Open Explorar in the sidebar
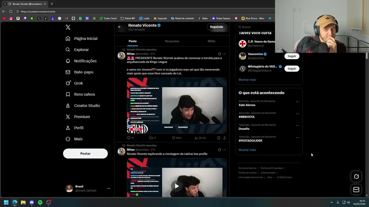The height and width of the screenshot is (207, 369). point(77,50)
